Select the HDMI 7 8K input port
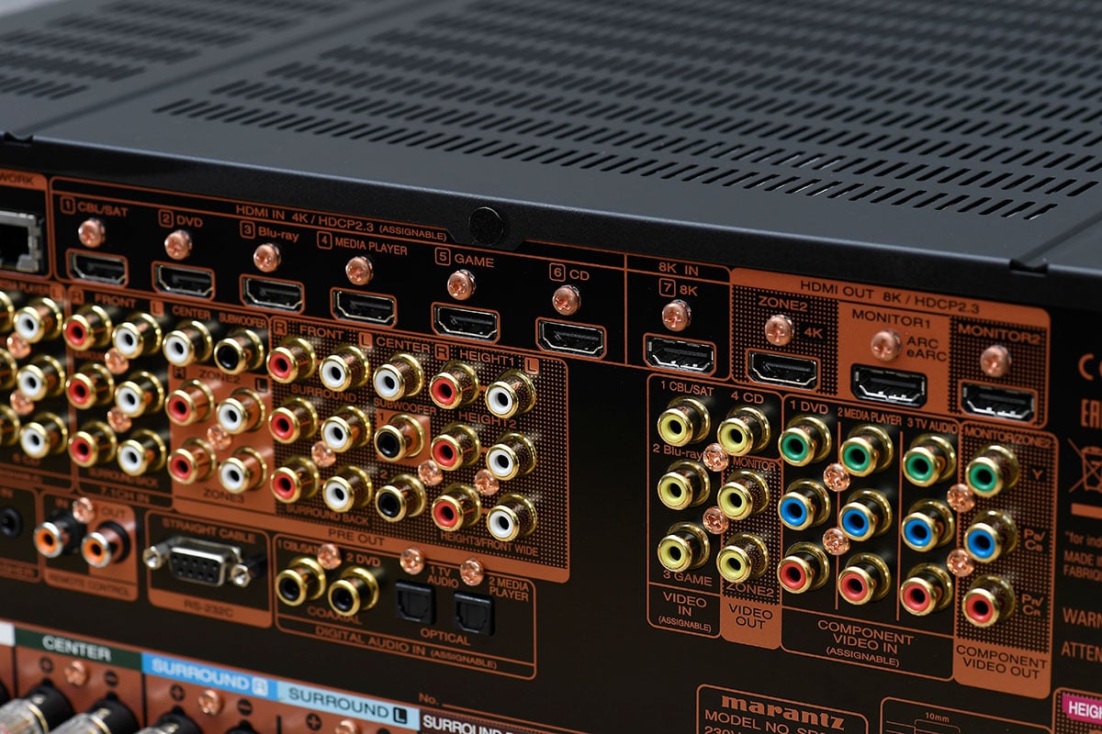The image size is (1102, 734). [680, 354]
